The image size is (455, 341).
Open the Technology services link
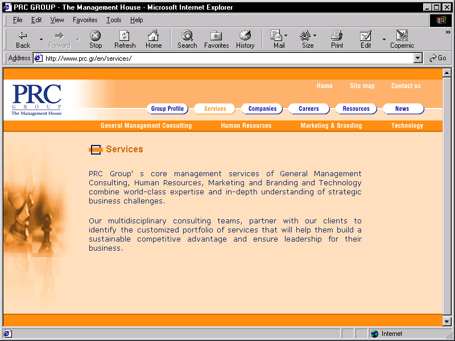407,126
